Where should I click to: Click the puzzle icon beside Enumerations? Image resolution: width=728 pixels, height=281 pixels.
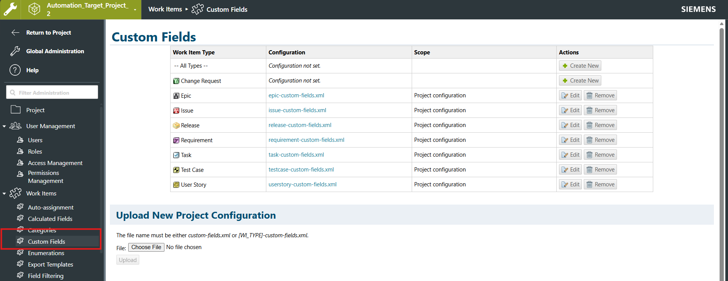pyautogui.click(x=20, y=253)
